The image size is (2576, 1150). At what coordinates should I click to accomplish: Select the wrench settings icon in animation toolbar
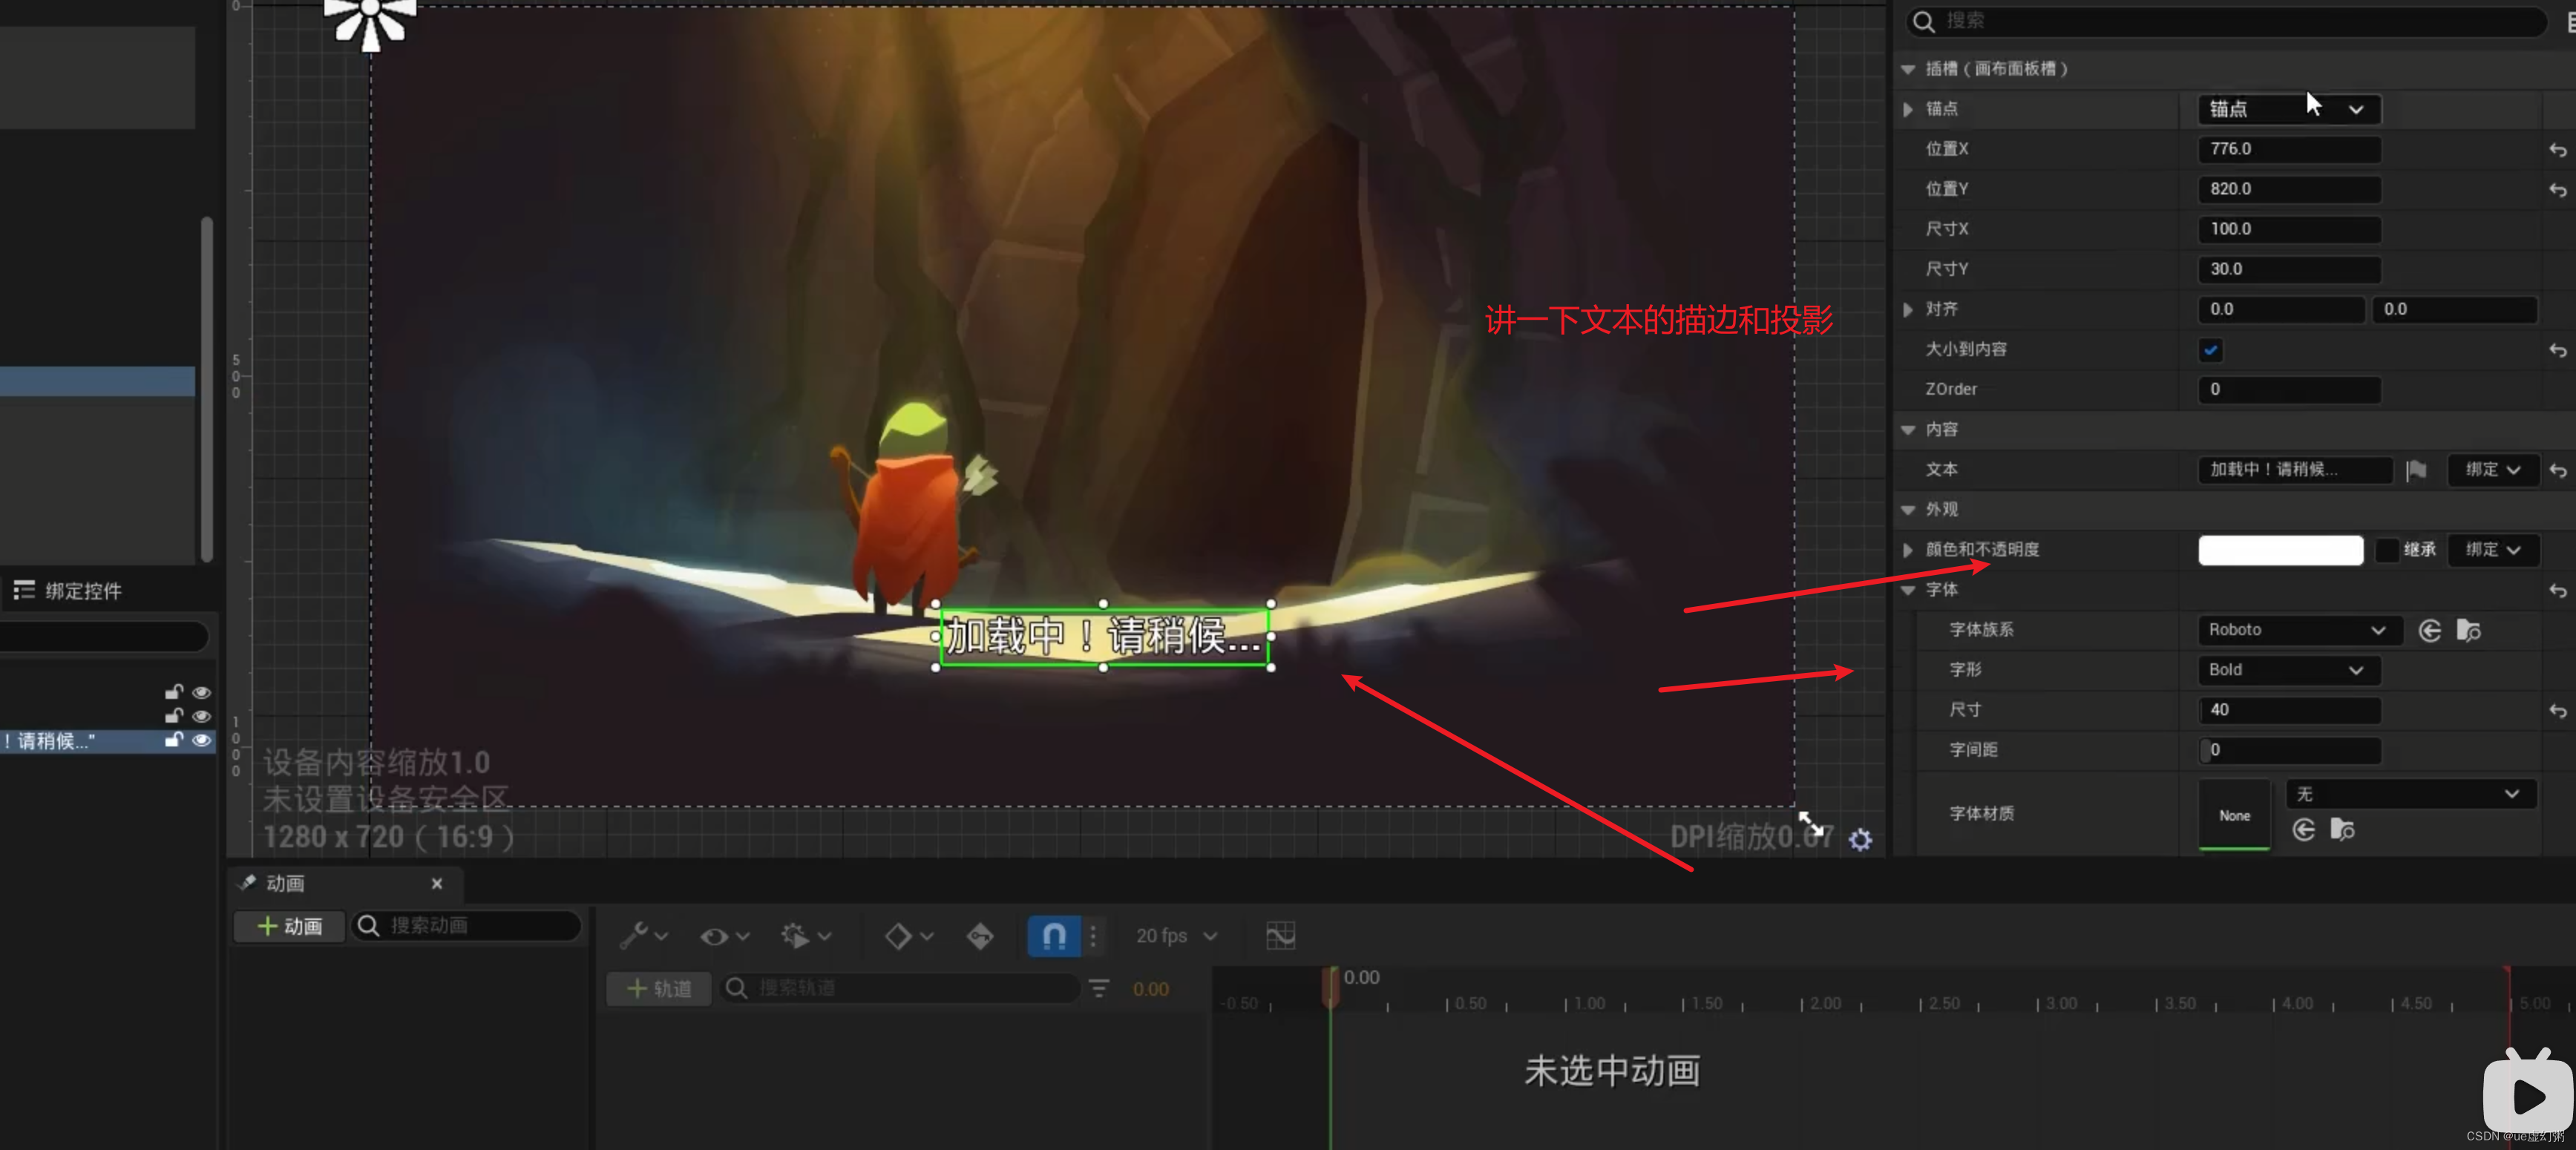pyautogui.click(x=637, y=936)
